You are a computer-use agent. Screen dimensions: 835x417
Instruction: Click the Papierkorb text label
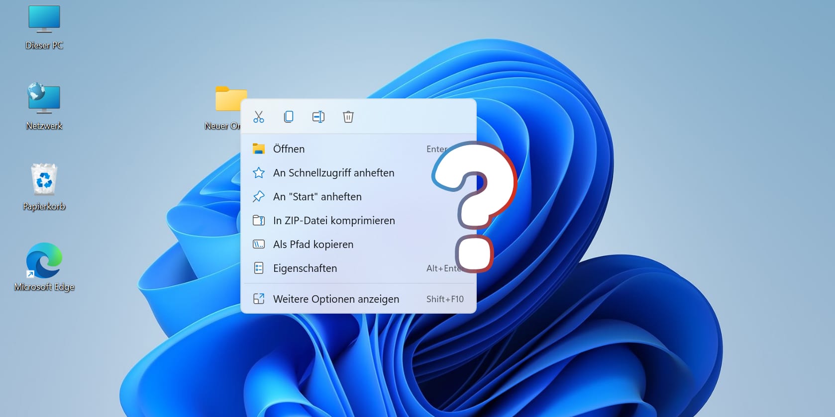(x=44, y=206)
